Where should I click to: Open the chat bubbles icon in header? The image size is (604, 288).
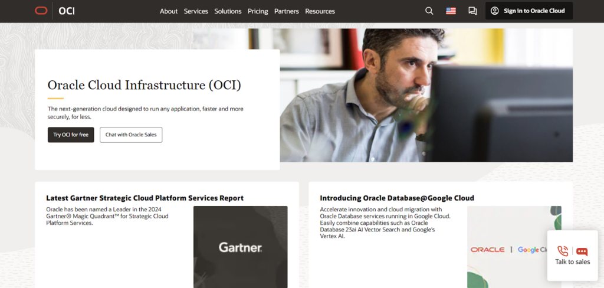tap(472, 11)
